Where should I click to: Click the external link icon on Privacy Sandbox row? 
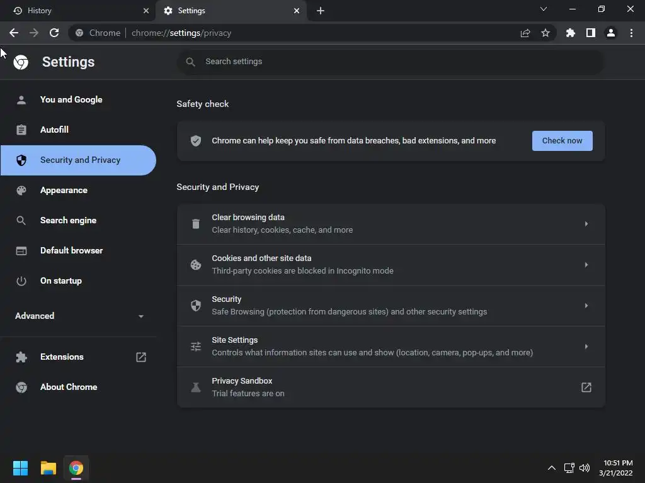pyautogui.click(x=586, y=387)
